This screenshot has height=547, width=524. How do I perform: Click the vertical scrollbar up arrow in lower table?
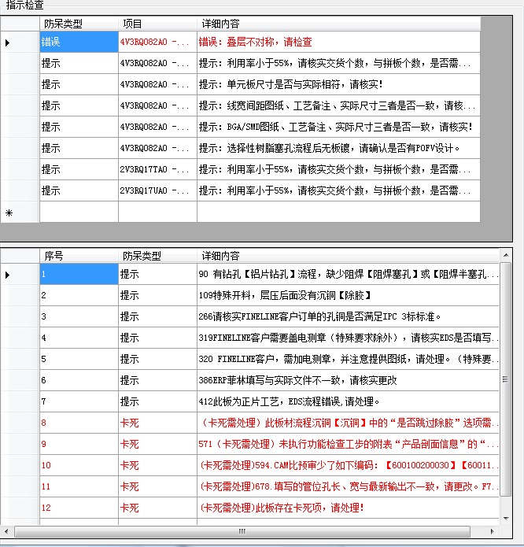506,256
